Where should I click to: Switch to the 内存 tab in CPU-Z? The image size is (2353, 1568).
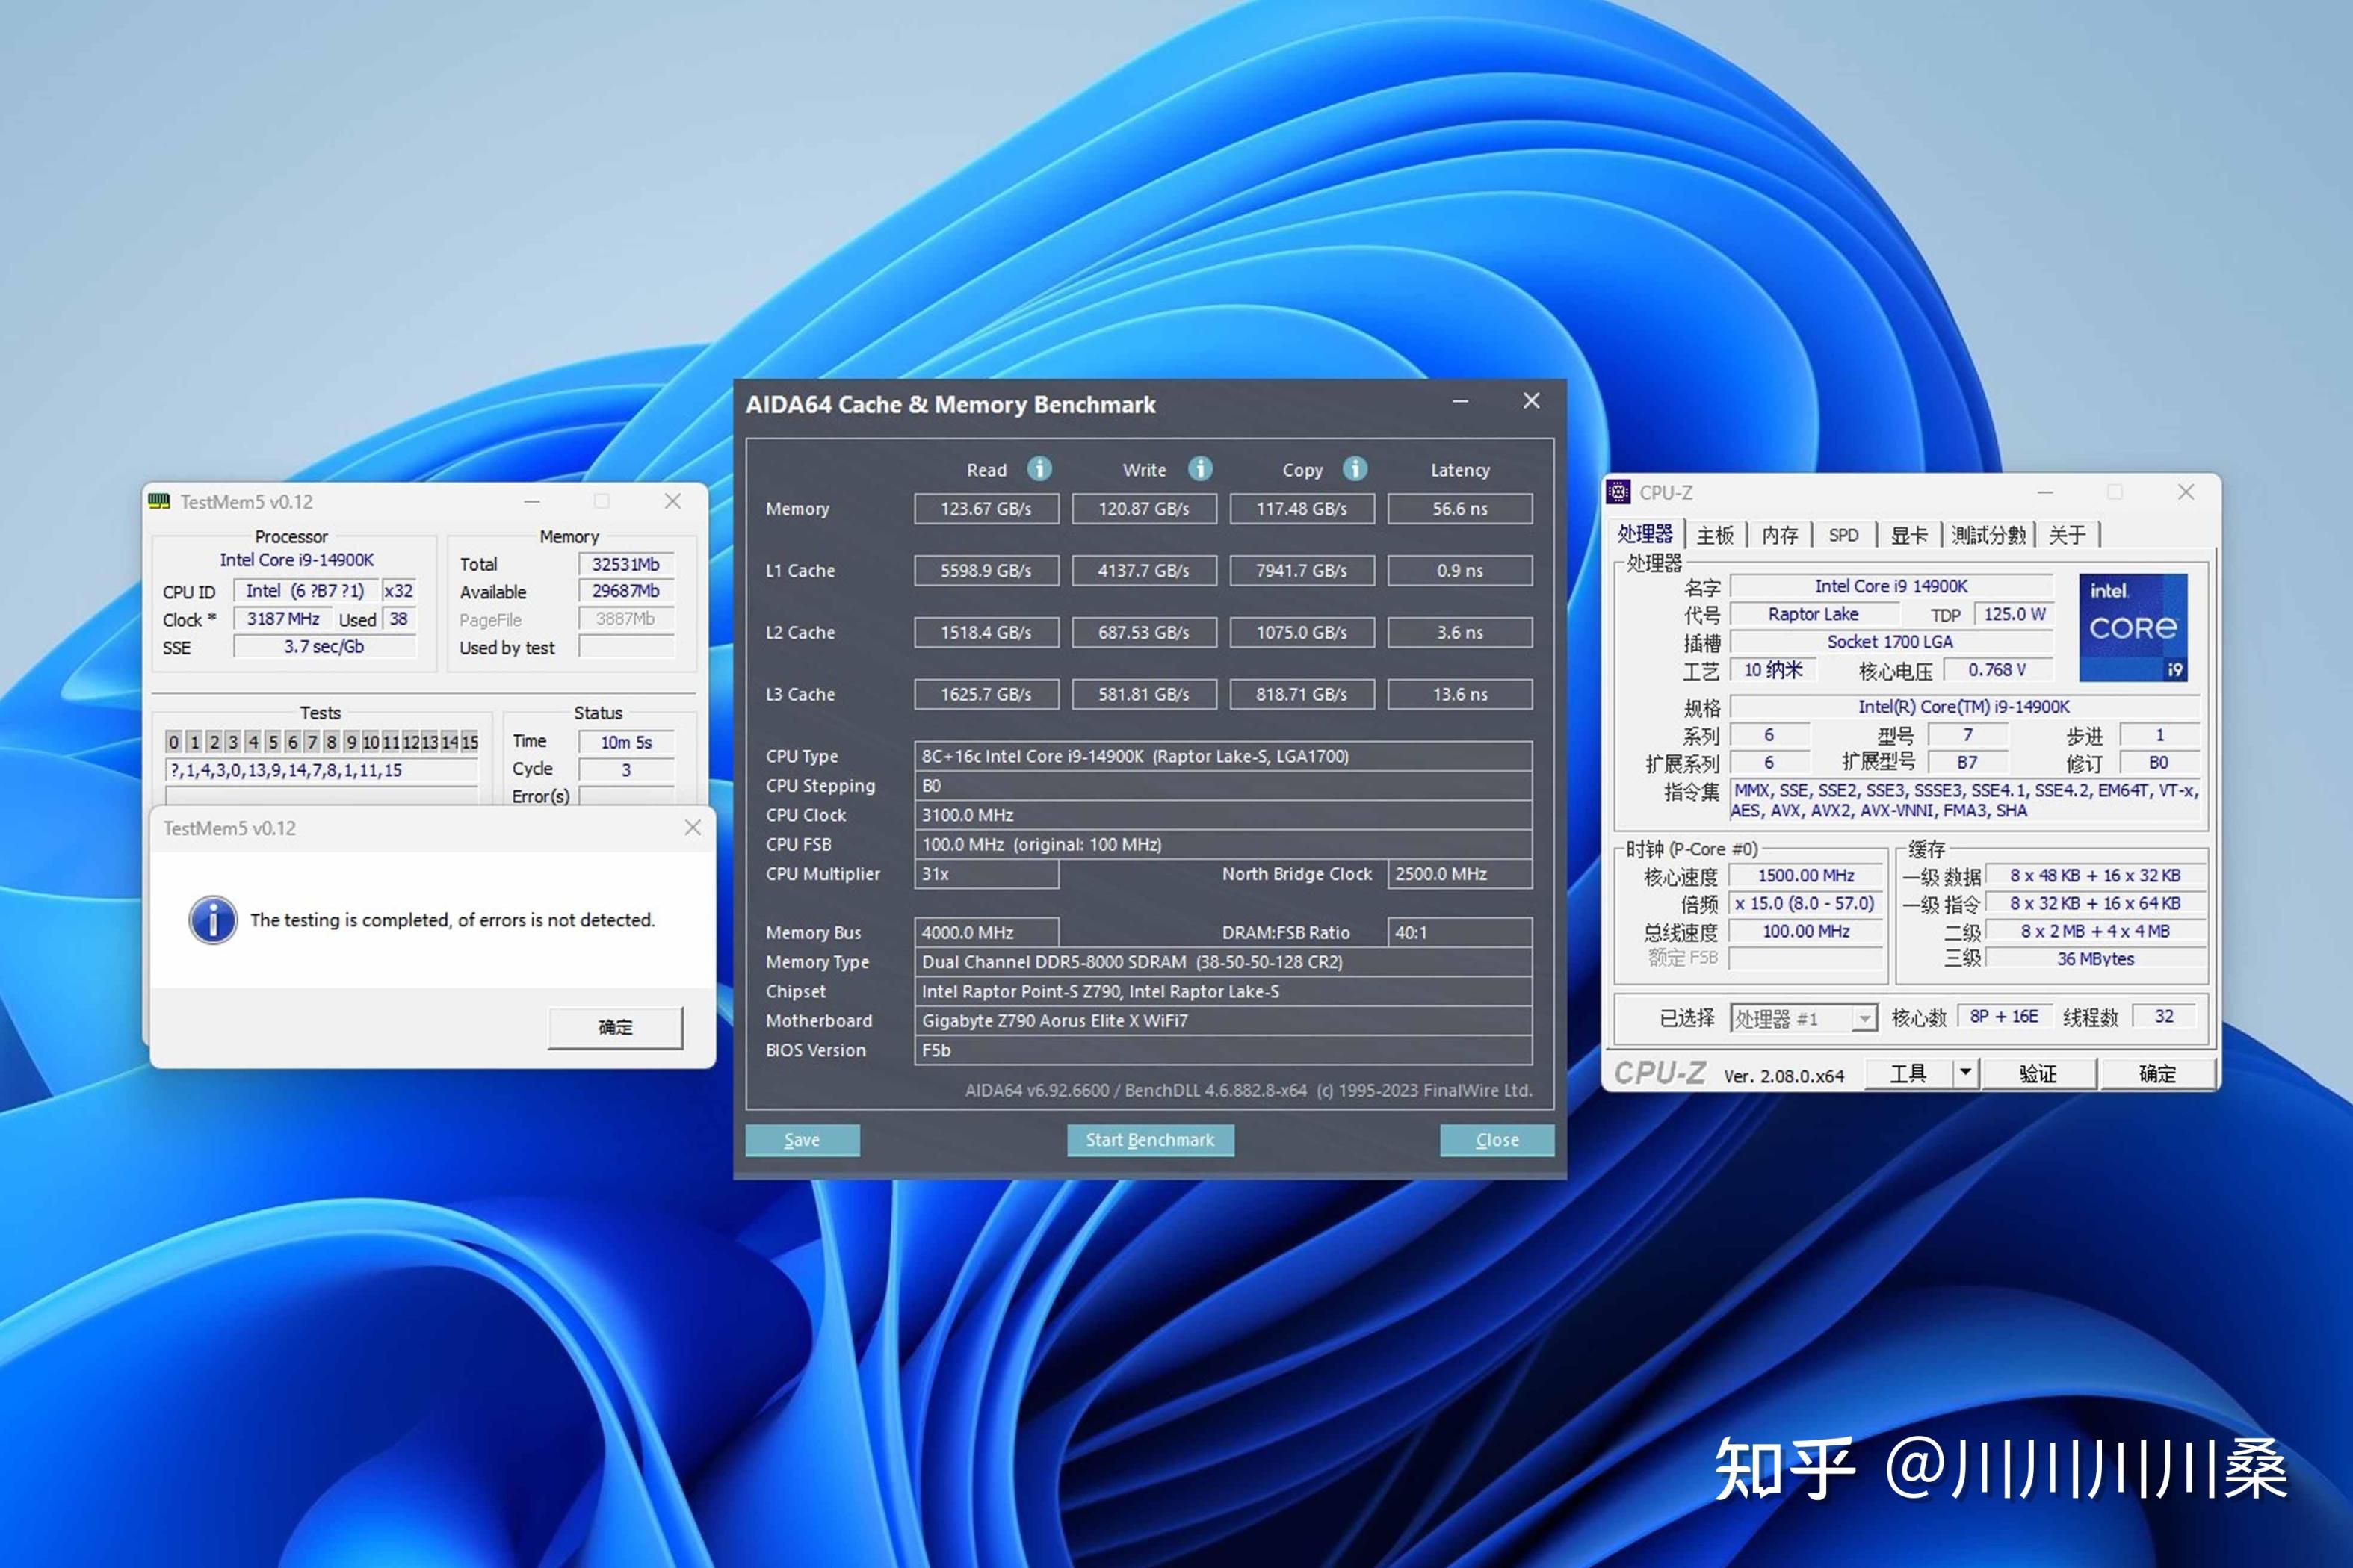click(1779, 535)
